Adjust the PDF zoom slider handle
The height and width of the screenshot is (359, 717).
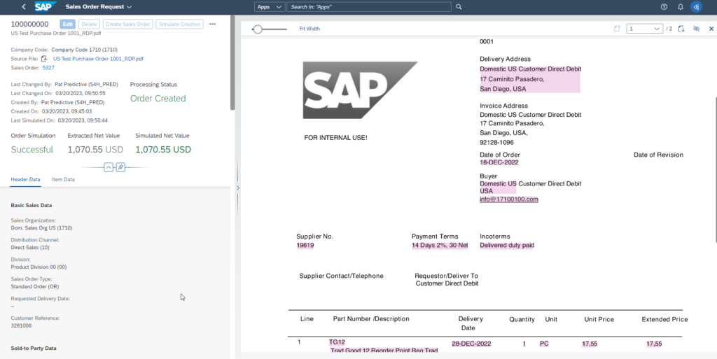[258, 29]
